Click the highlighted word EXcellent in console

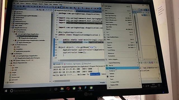click(x=95, y=74)
